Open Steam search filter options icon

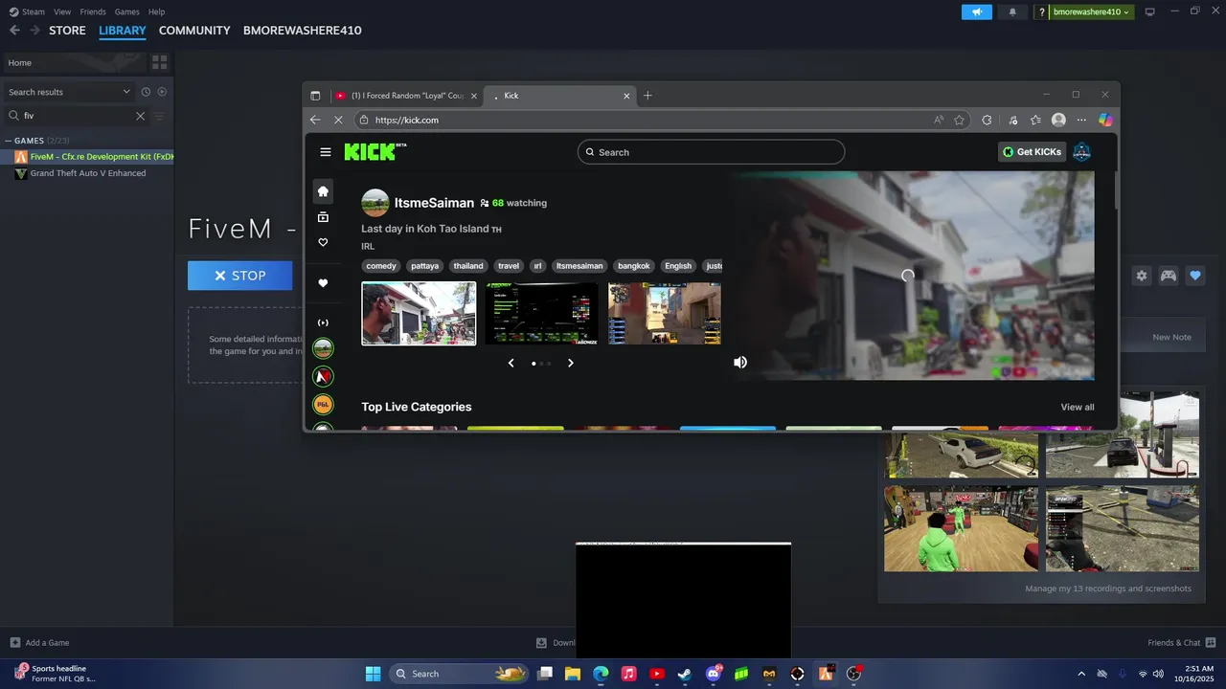pyautogui.click(x=159, y=116)
